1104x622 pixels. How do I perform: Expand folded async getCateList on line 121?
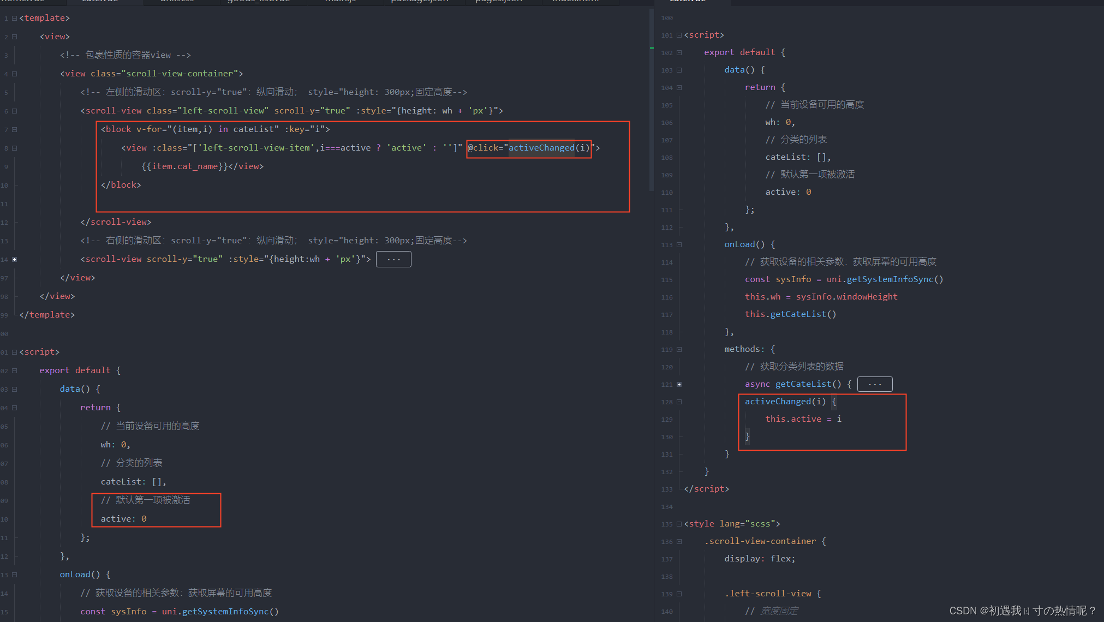click(x=679, y=385)
